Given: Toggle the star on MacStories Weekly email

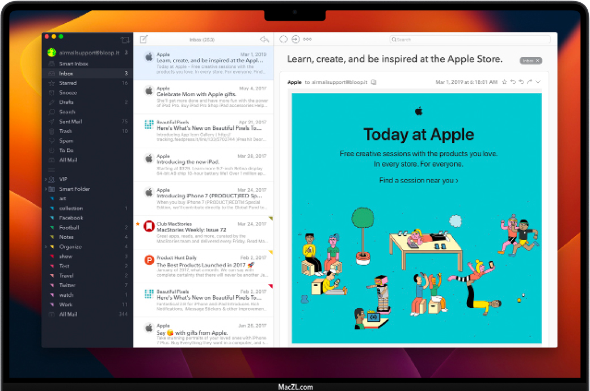Looking at the screenshot, I should pyautogui.click(x=138, y=224).
